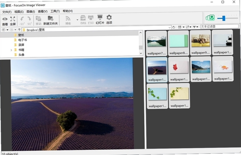The image size is (241, 155).
Task: Open the 工具(T) menu
Action: 55,11
